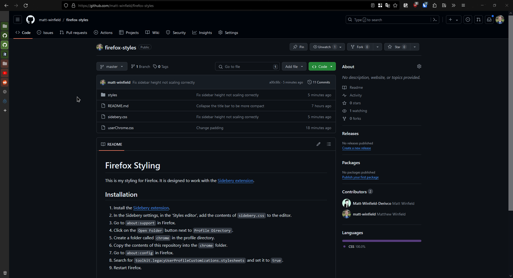Open the Actions tab
This screenshot has height=278, width=513.
point(103,33)
